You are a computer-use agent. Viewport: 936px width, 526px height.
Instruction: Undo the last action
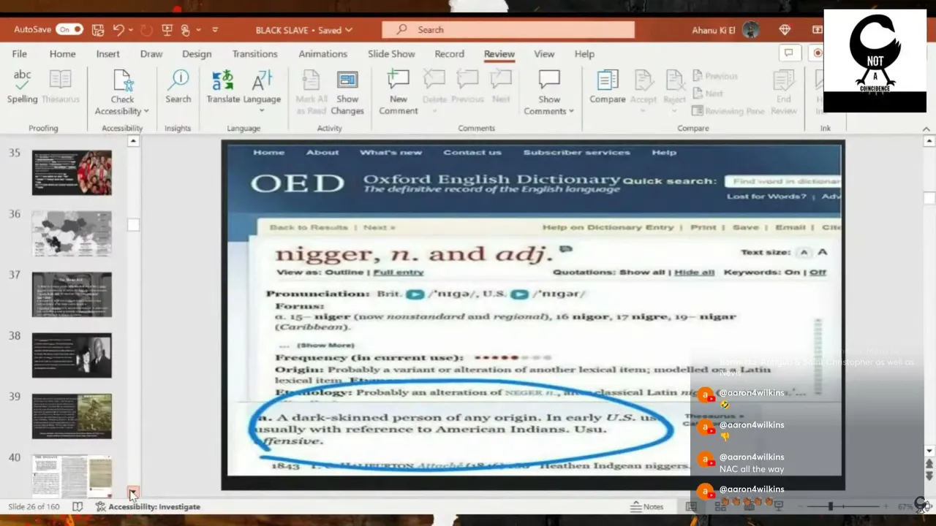[x=118, y=30]
